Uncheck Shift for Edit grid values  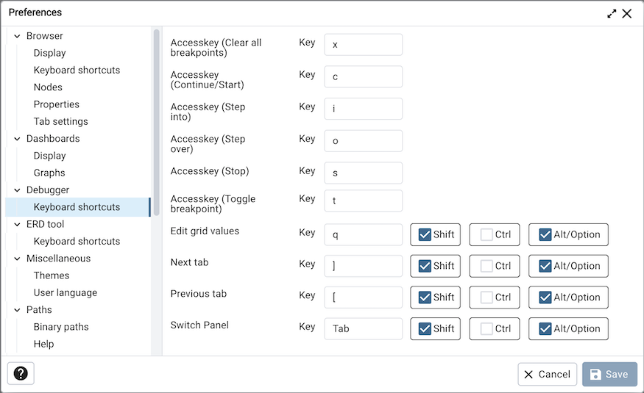(425, 235)
